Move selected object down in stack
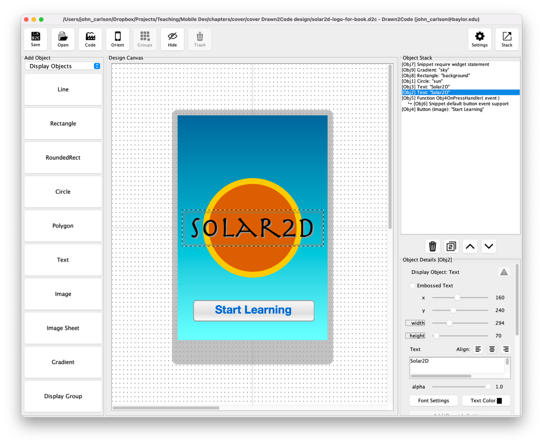This screenshot has height=445, width=543. (489, 246)
